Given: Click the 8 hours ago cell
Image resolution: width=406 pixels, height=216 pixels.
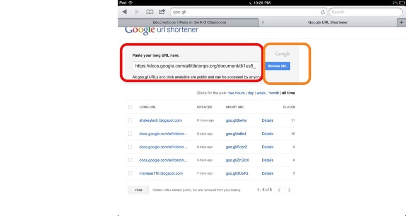Looking at the screenshot, I should click(x=205, y=120).
